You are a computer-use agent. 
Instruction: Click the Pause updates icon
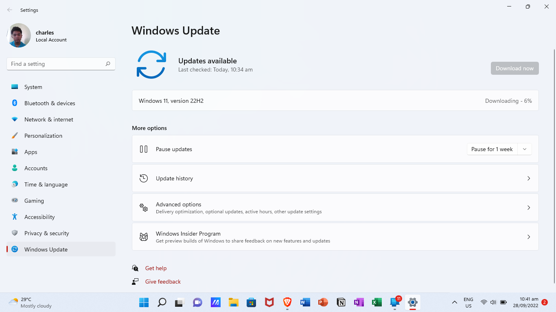coord(144,149)
